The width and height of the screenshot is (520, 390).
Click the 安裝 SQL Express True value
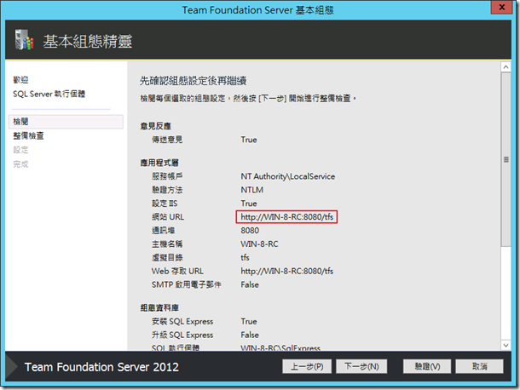[x=249, y=321]
